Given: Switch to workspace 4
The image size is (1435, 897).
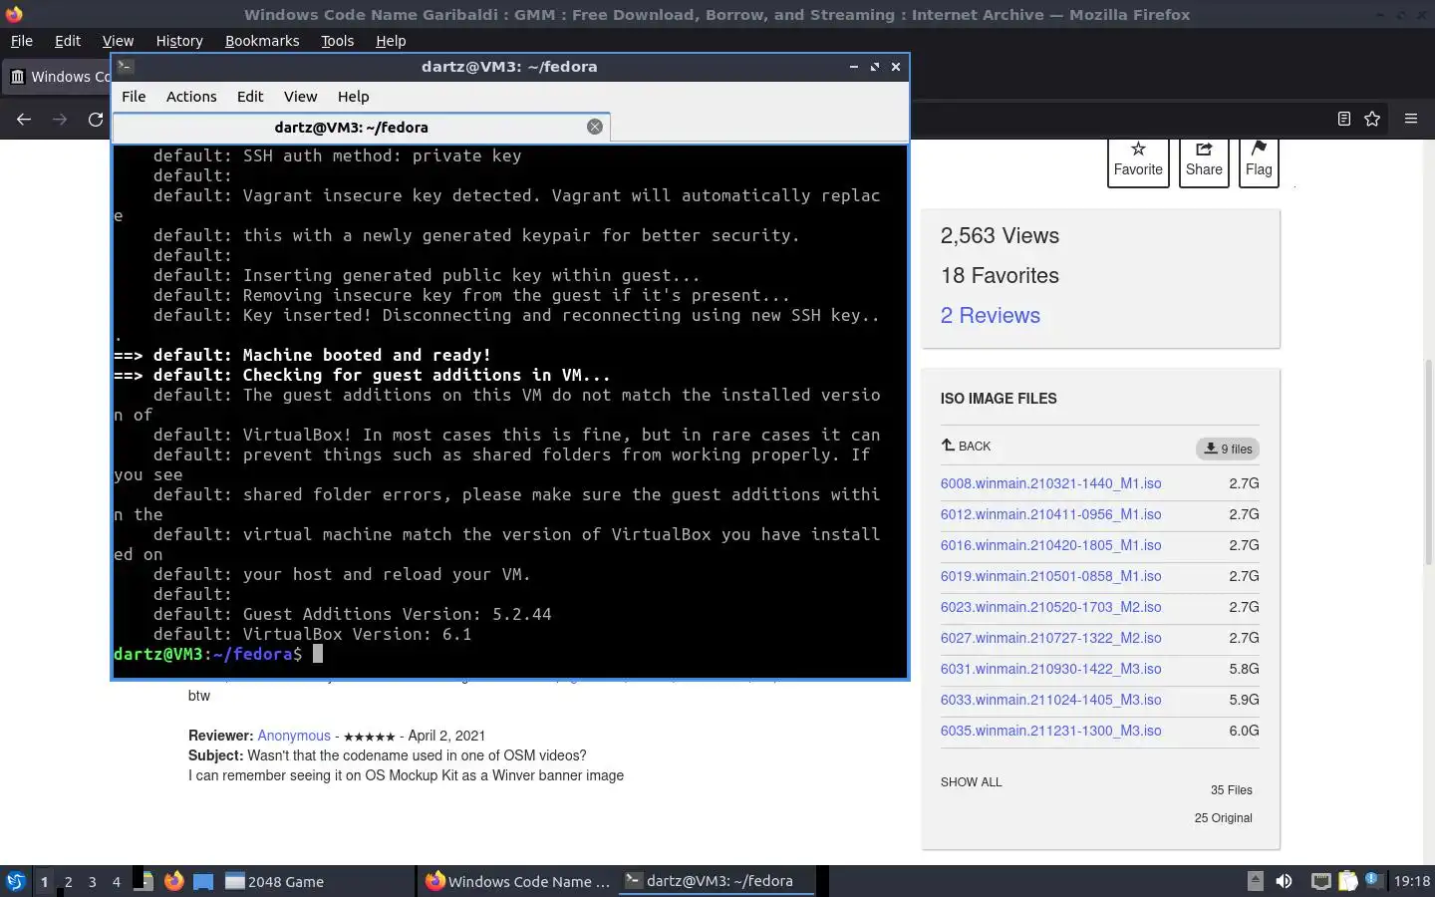Looking at the screenshot, I should (116, 881).
